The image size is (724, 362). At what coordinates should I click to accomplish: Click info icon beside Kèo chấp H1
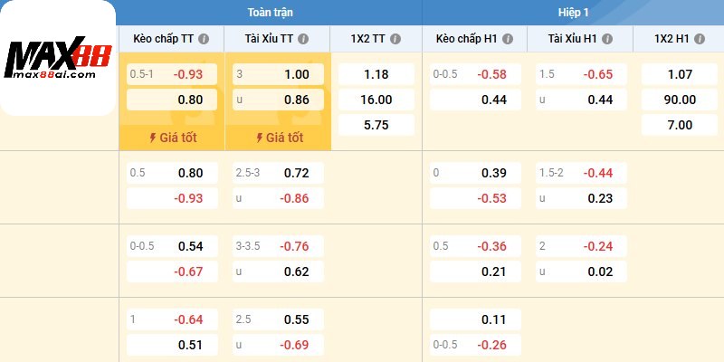pos(508,40)
